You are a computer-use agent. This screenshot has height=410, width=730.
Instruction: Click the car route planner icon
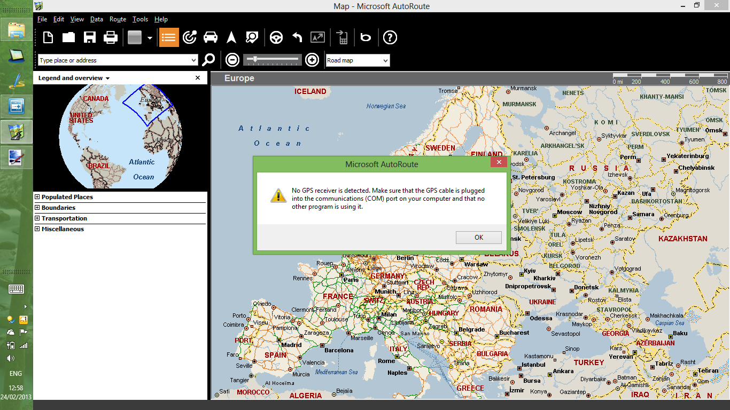click(211, 37)
